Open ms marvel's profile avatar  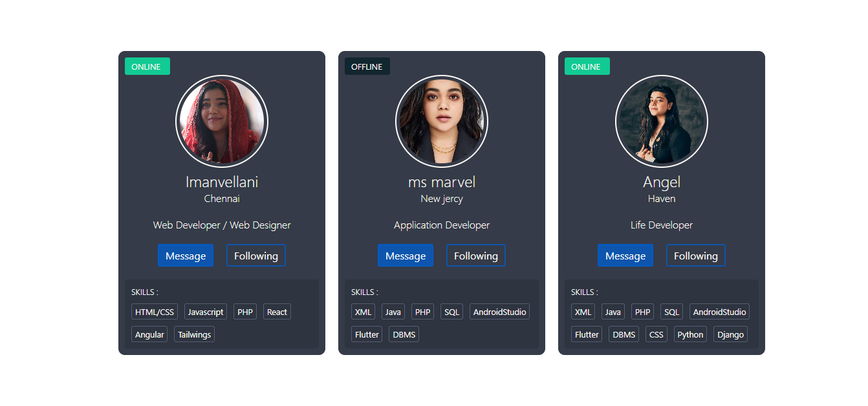pos(442,121)
